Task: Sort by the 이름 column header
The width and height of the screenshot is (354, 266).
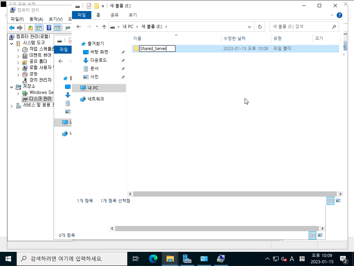Action: click(x=137, y=39)
